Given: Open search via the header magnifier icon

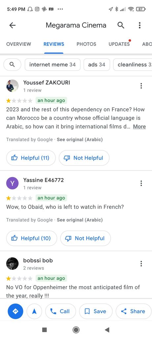Looking at the screenshot, I should pos(121,25).
